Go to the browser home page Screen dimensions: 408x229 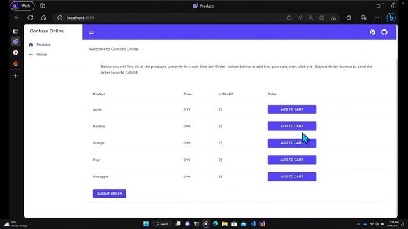pos(44,18)
